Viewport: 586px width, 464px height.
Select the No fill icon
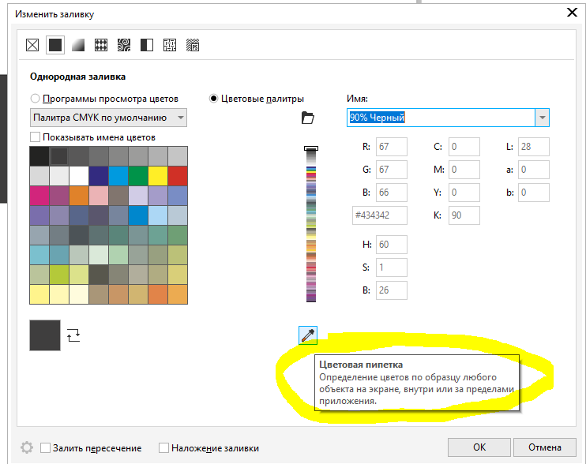[x=32, y=45]
